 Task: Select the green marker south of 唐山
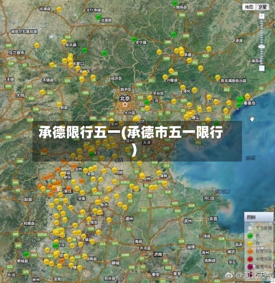[217, 123]
